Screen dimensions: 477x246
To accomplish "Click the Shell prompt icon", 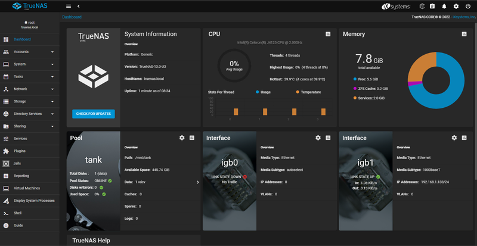I will click(6, 213).
